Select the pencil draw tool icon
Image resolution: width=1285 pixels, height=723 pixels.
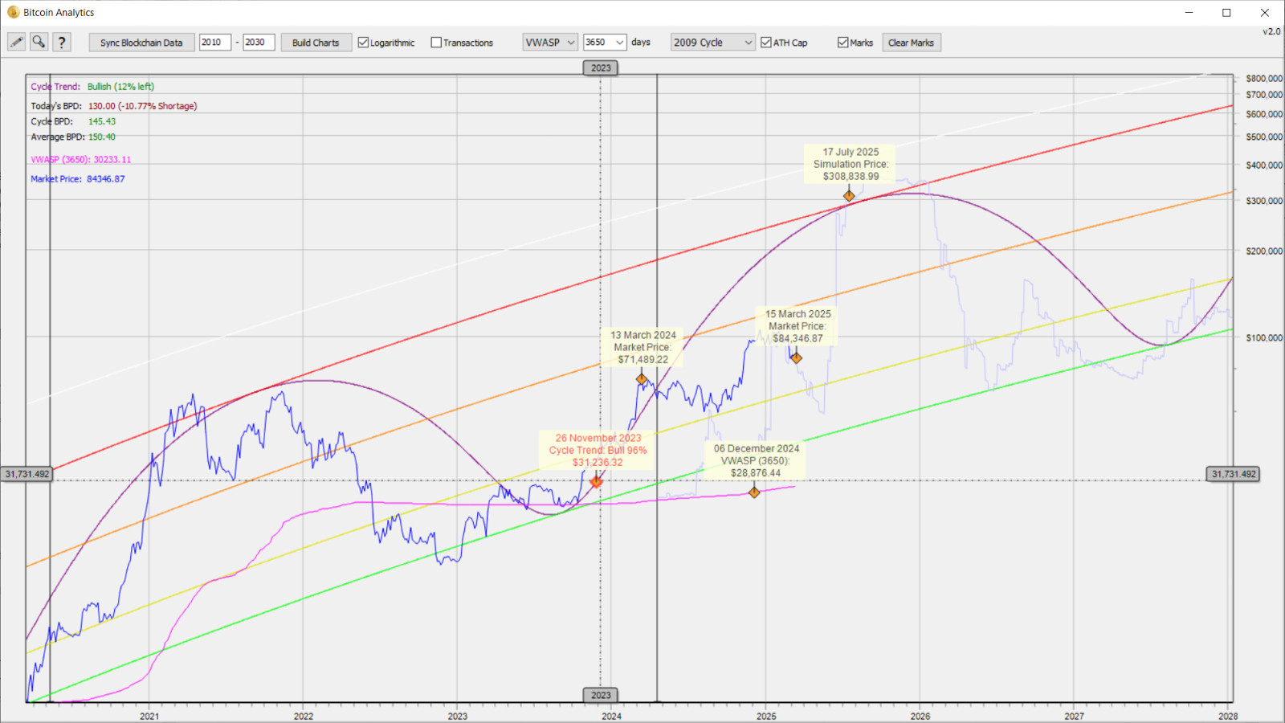[16, 43]
